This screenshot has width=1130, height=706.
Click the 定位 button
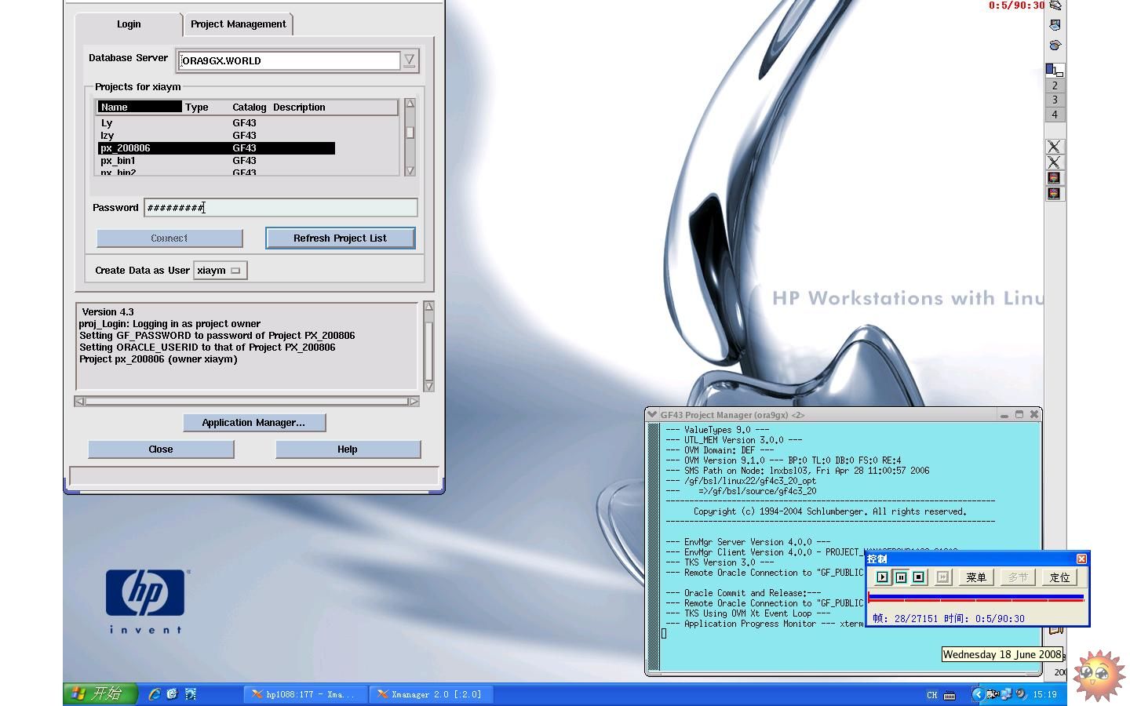click(1059, 577)
